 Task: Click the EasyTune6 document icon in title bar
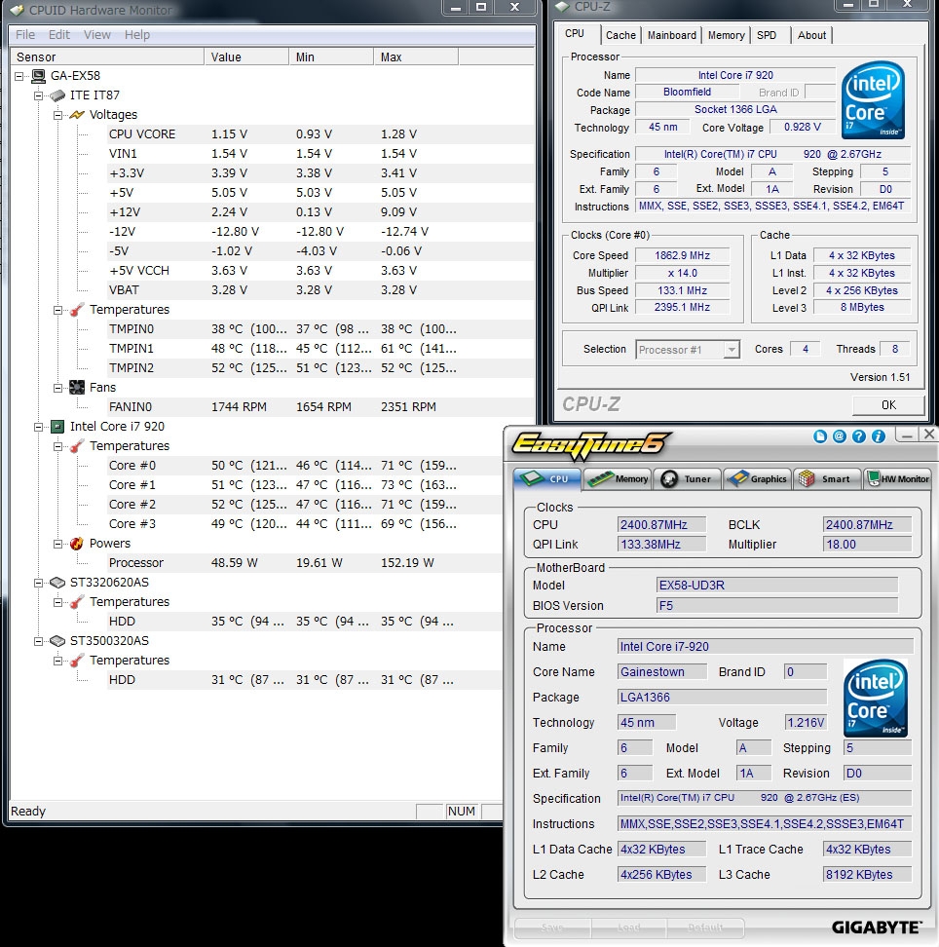pyautogui.click(x=821, y=437)
